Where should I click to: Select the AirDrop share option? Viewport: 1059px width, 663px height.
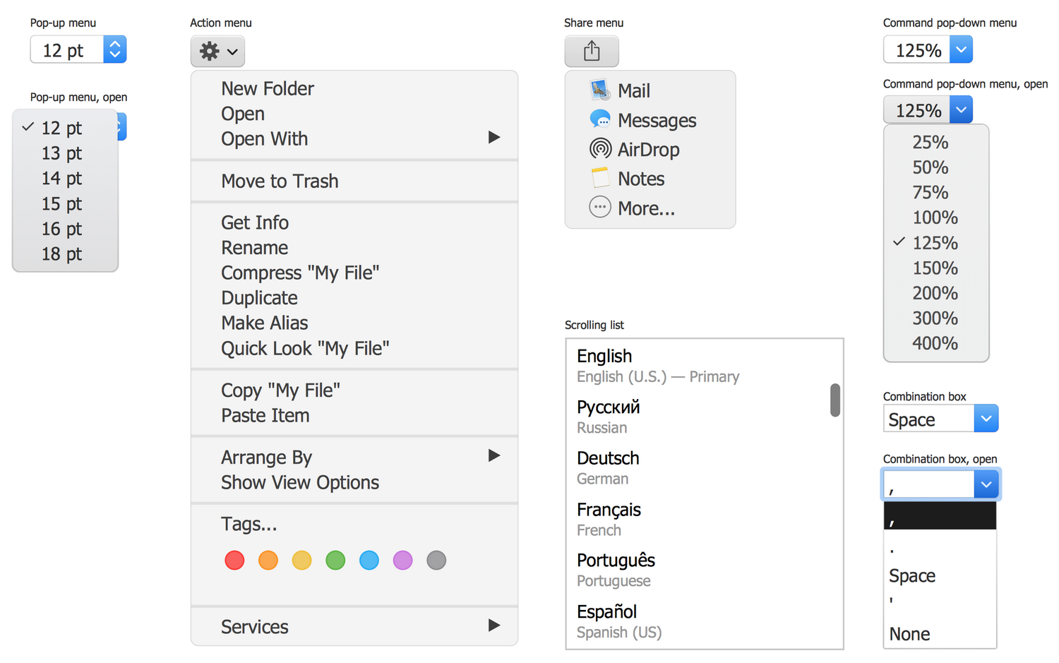pos(647,150)
